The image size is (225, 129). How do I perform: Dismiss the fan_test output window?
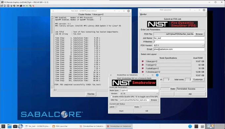(x=91, y=94)
